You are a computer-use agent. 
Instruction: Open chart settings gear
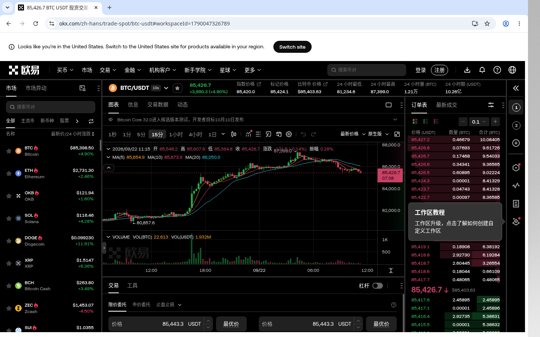[289, 134]
